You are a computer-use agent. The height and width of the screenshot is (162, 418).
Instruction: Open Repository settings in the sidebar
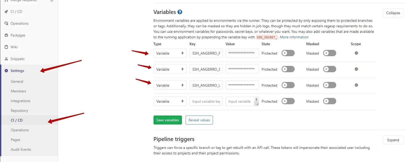pos(19,111)
